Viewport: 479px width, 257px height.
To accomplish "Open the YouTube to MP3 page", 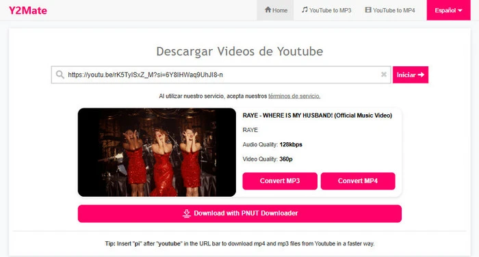I will pyautogui.click(x=326, y=10).
